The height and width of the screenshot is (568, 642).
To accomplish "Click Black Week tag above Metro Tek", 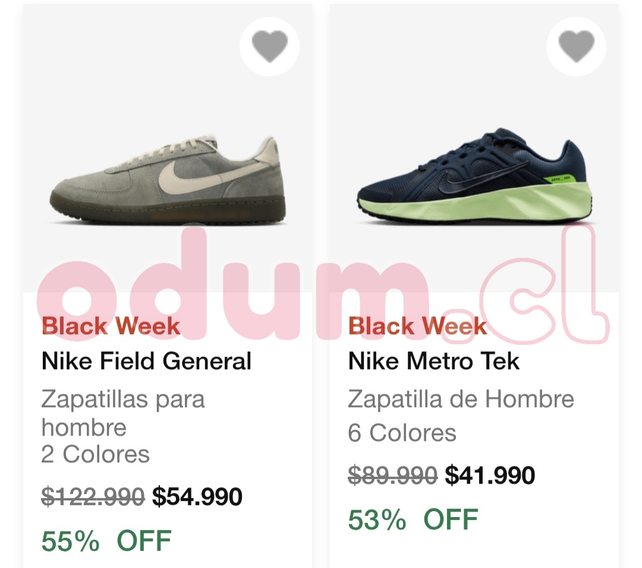I will pos(417,326).
